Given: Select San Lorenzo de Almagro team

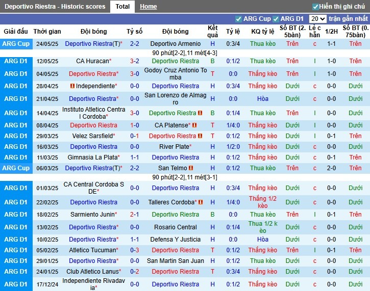Looking at the screenshot, I should pos(176,99).
